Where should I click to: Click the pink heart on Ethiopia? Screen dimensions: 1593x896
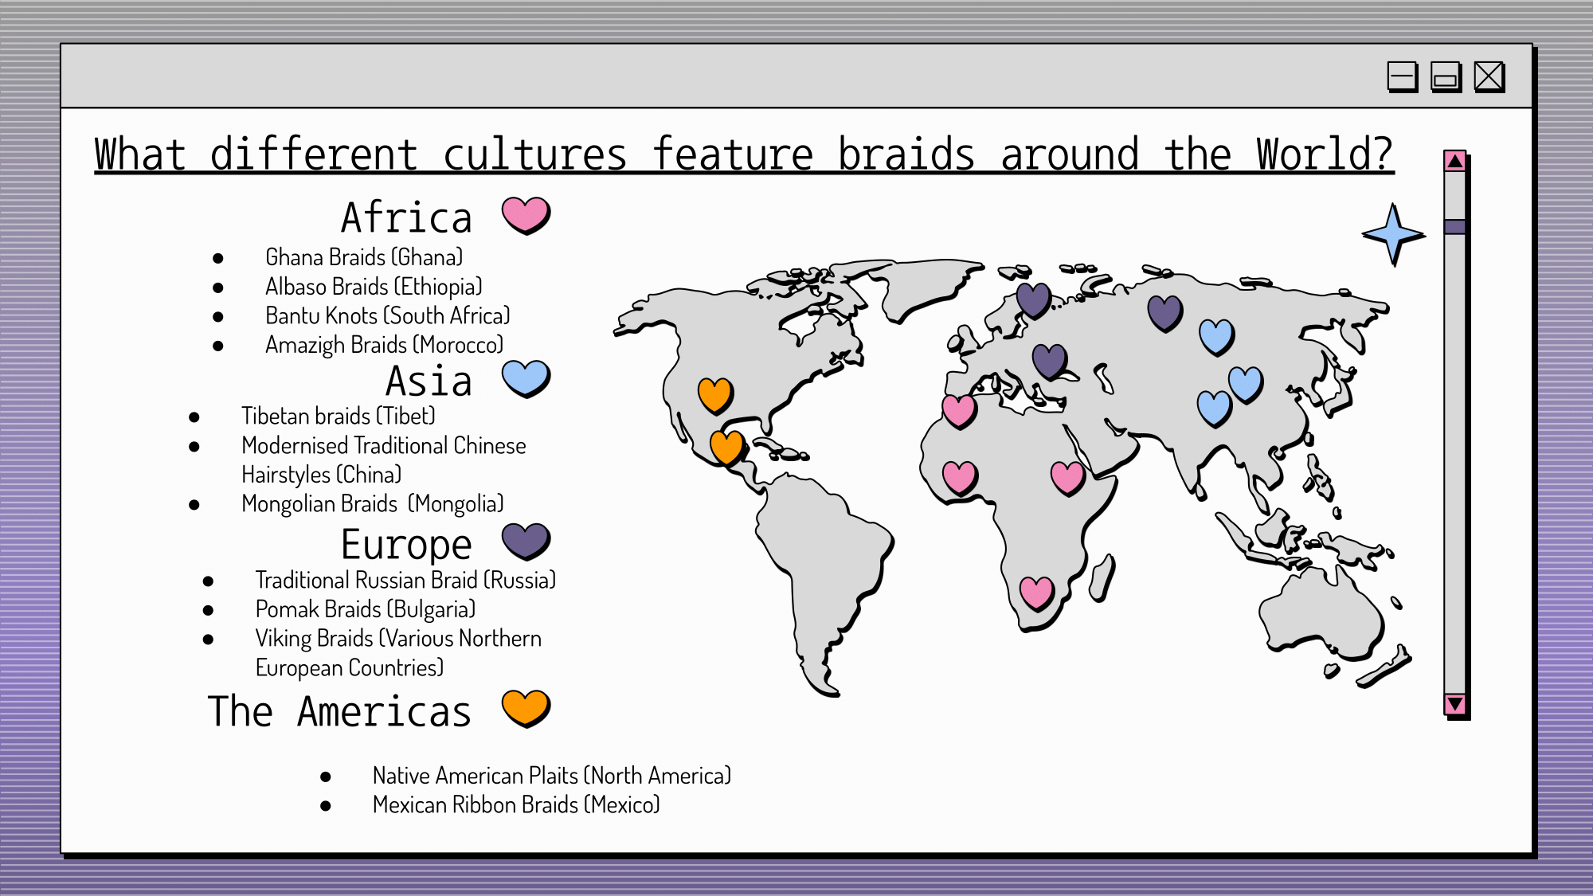(x=1067, y=477)
